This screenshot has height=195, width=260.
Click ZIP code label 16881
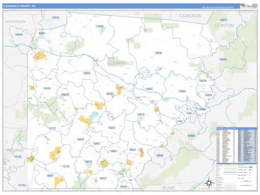149,89
